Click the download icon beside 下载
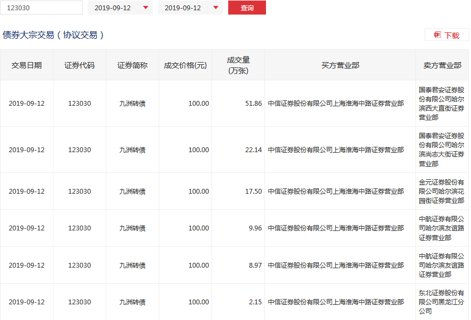The height and width of the screenshot is (320, 471). [437, 35]
